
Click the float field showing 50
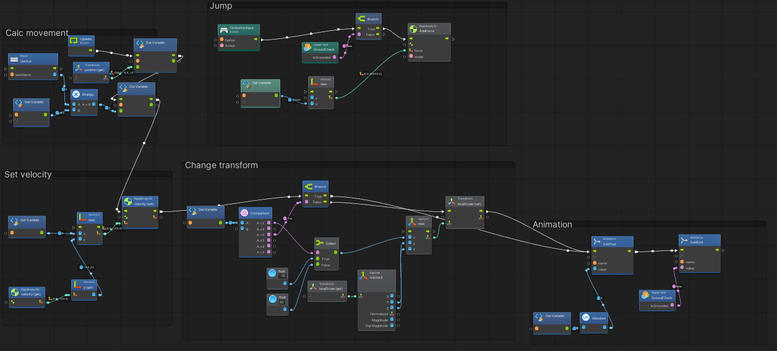pos(281,302)
